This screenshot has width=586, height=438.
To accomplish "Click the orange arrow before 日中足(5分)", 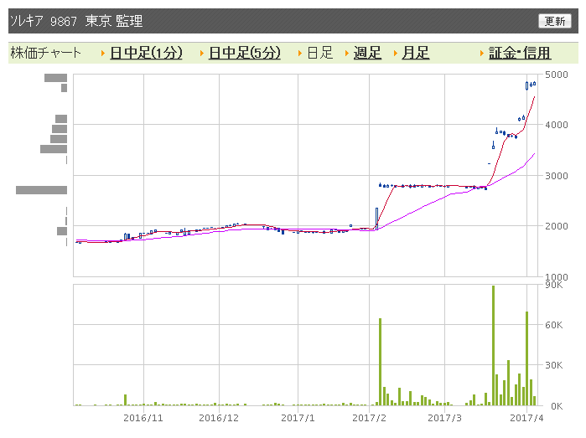I will click(x=202, y=54).
